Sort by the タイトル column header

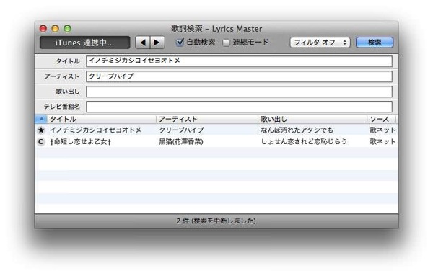tap(102, 119)
